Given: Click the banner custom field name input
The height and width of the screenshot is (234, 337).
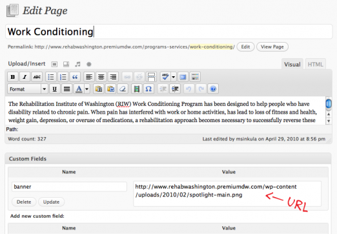Looking at the screenshot, I should pos(69,187).
